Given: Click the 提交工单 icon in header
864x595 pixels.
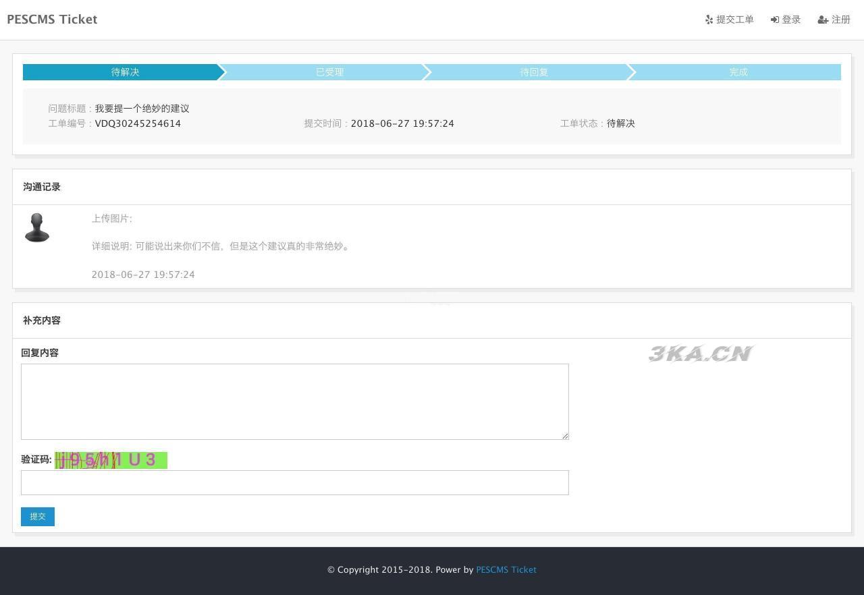Looking at the screenshot, I should coord(709,20).
